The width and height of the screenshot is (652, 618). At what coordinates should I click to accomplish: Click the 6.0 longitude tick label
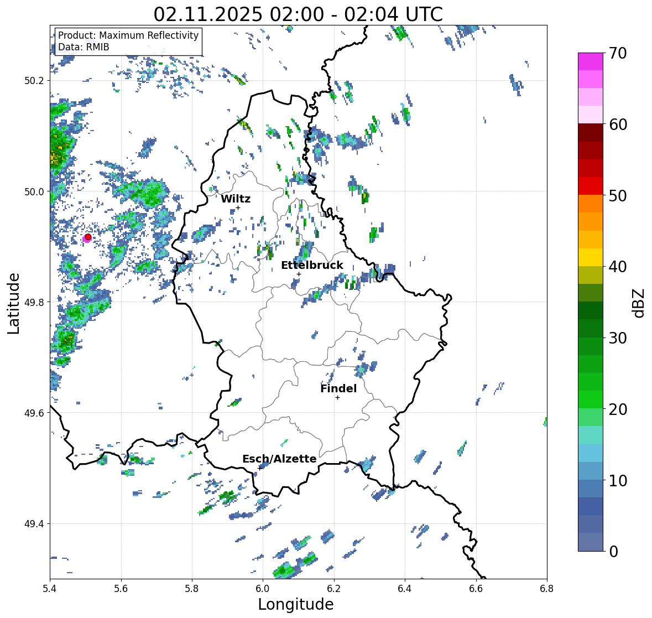263,589
